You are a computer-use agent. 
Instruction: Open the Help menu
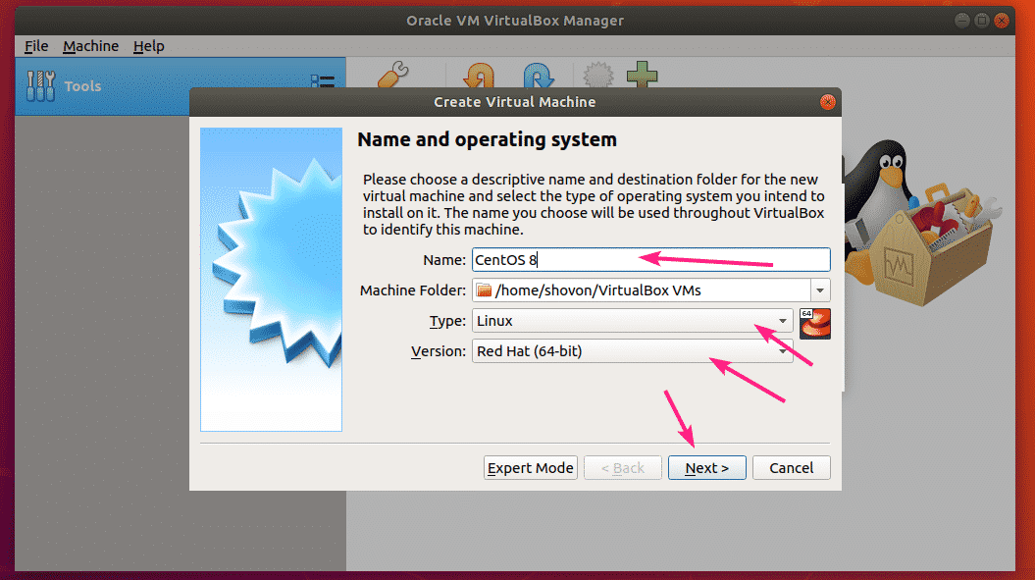point(148,46)
